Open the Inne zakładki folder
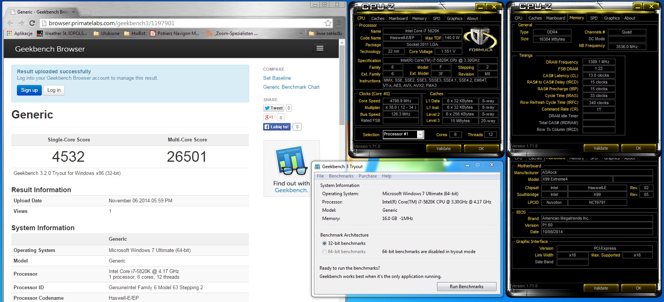This screenshot has height=302, width=664. pos(326,33)
